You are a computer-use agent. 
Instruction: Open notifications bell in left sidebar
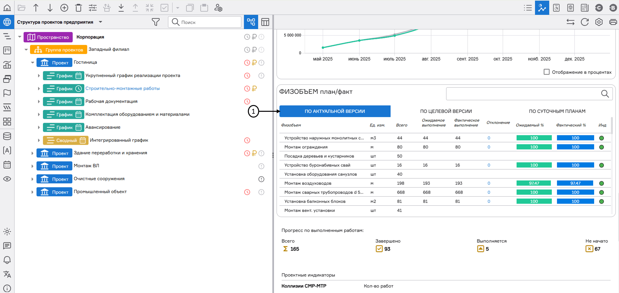(7, 260)
